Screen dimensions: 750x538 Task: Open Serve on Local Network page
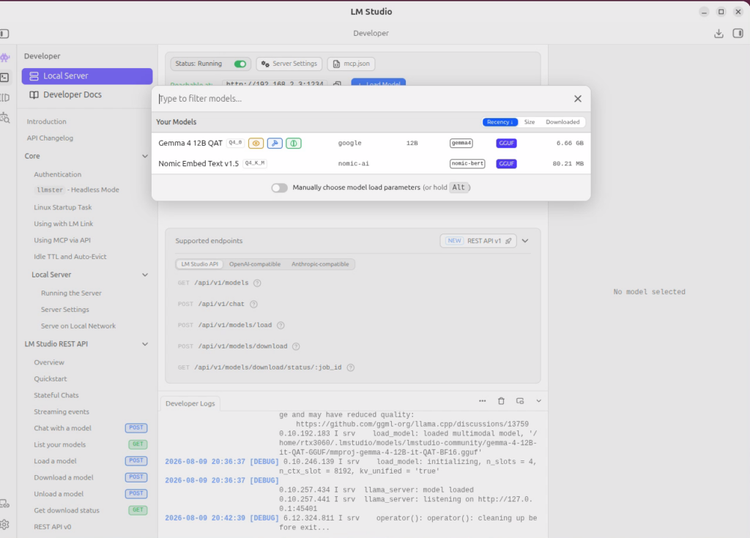pyautogui.click(x=78, y=326)
